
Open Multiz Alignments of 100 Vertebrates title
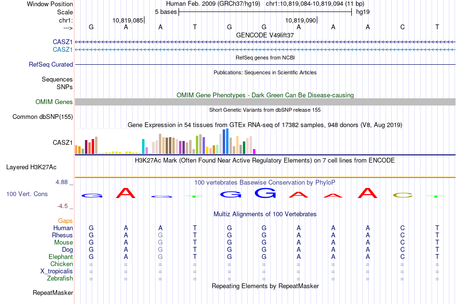[x=265, y=214]
